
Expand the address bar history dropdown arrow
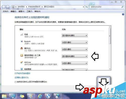click(x=83, y=7)
